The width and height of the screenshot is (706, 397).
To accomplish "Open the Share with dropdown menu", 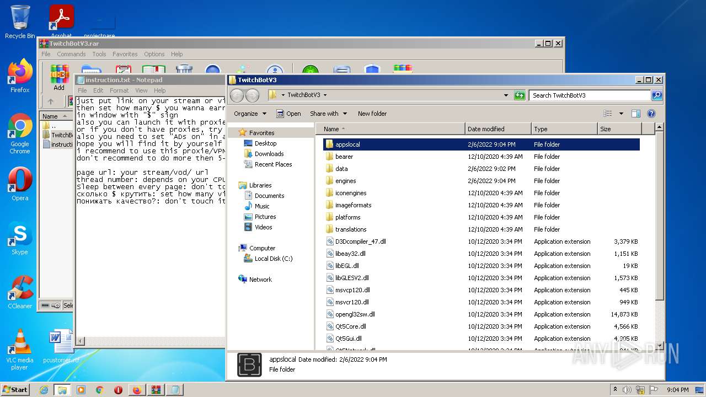I will point(329,114).
